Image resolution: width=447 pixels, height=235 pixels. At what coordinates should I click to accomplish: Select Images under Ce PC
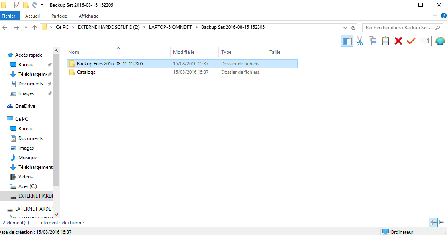click(26, 148)
